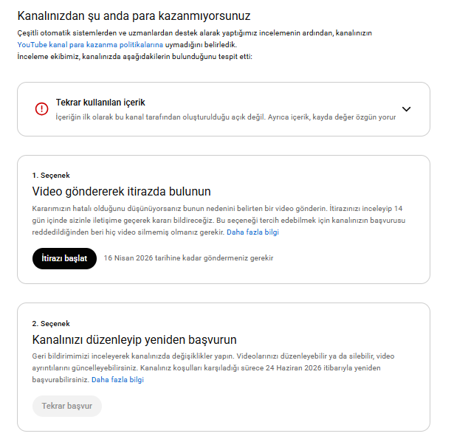Start the appeal with İtirazı başlat
Screen dimensions: 454x439
pos(64,258)
